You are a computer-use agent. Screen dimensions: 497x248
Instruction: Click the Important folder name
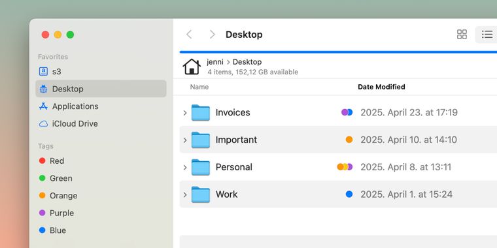pyautogui.click(x=236, y=140)
